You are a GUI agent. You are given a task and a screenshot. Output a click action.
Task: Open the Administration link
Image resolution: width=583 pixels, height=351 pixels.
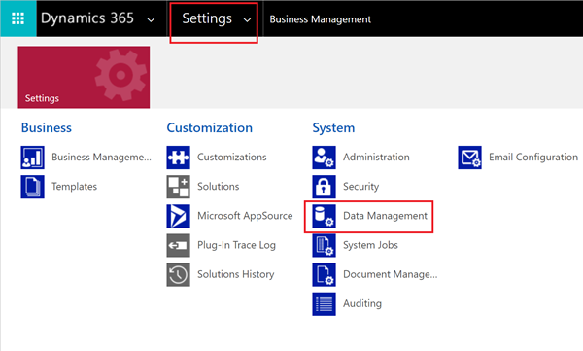[x=376, y=158]
